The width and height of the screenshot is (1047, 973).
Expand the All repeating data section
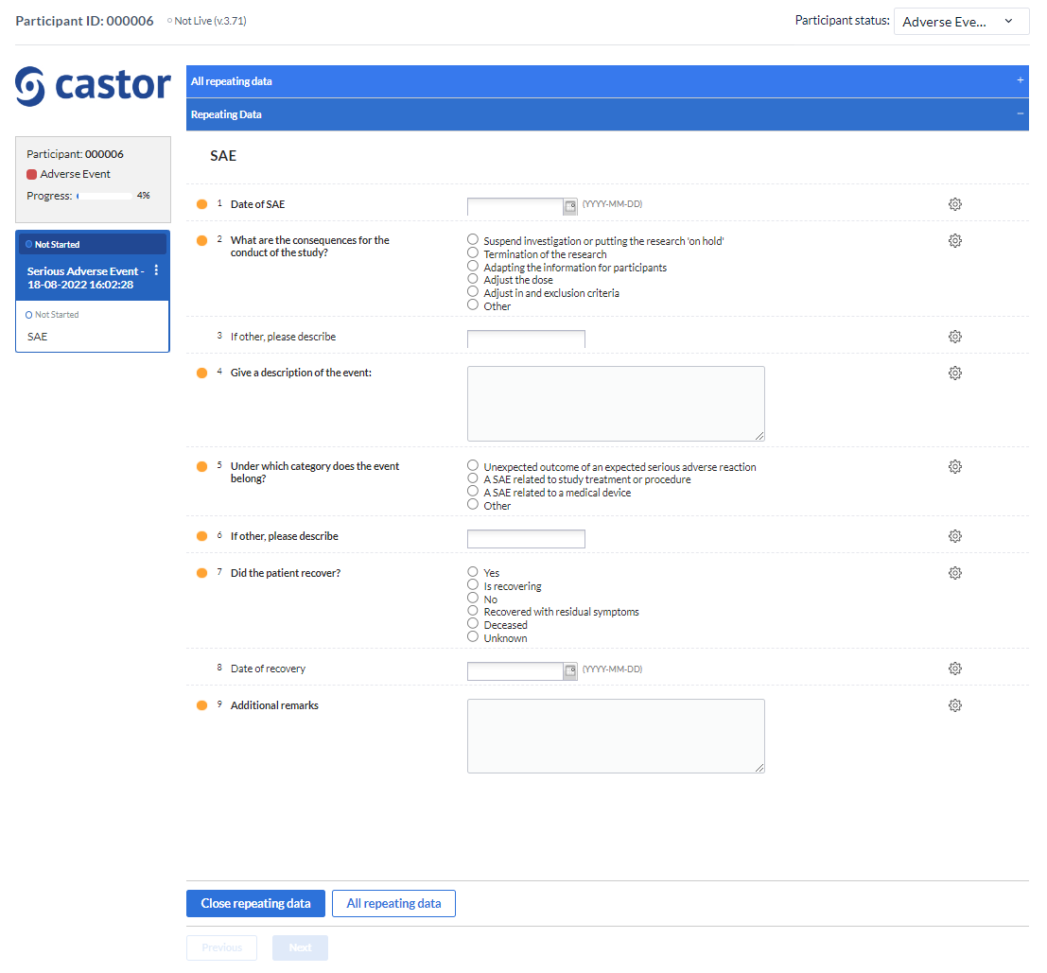[x=1020, y=81]
